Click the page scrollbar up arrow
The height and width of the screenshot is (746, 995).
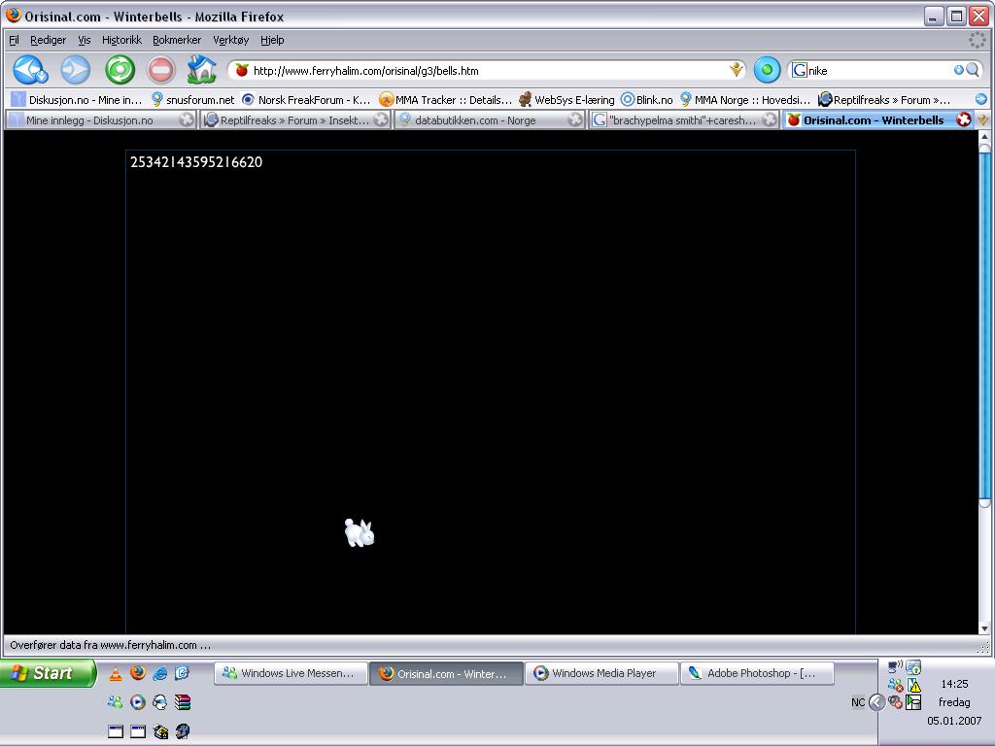tap(985, 136)
